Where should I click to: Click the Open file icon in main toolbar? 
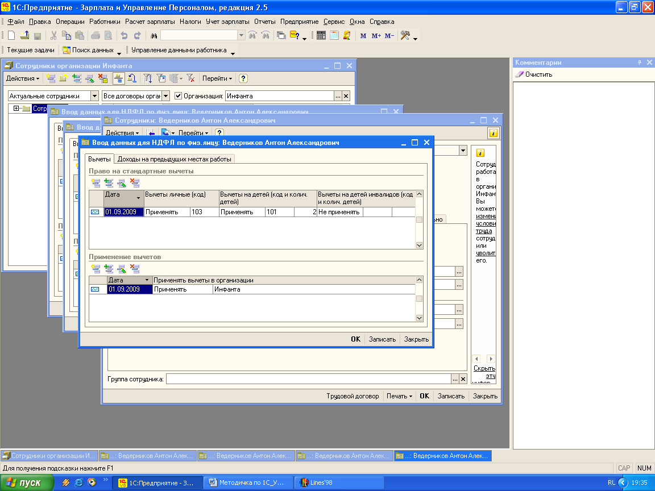click(x=24, y=35)
